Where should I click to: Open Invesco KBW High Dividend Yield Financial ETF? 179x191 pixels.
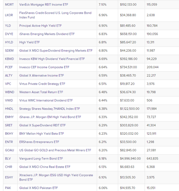[x=52, y=59]
